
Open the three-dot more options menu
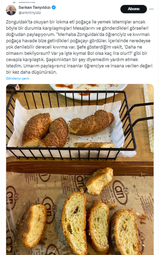[151, 9]
